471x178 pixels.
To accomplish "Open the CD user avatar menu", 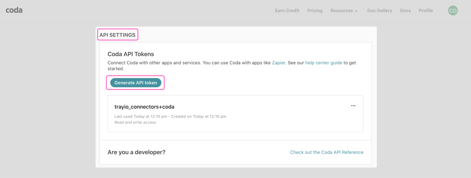I will tap(453, 11).
